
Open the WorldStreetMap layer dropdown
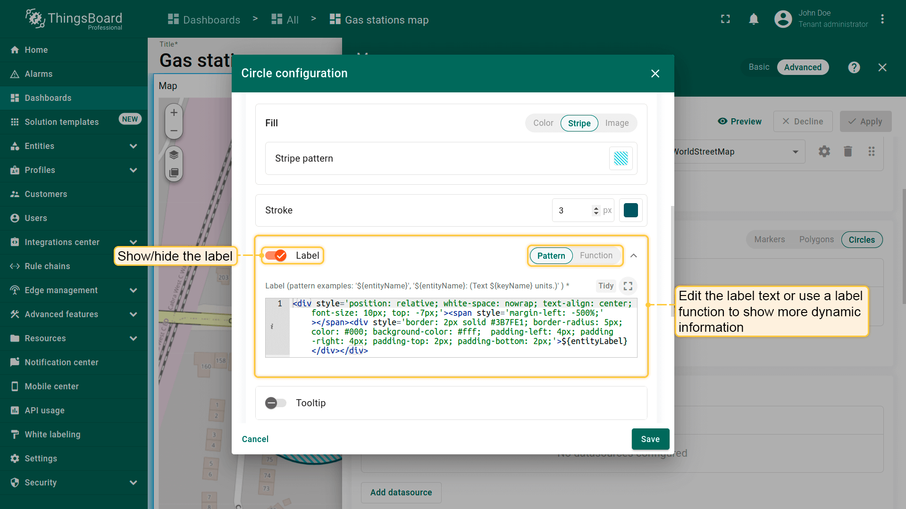click(795, 152)
